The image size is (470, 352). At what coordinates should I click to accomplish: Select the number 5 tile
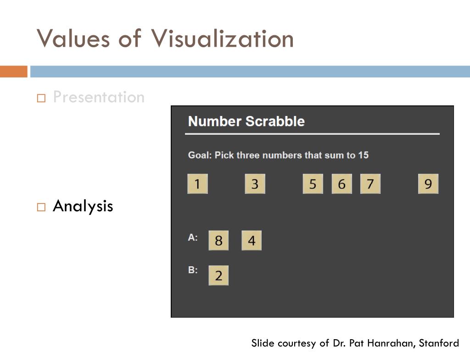(x=313, y=184)
